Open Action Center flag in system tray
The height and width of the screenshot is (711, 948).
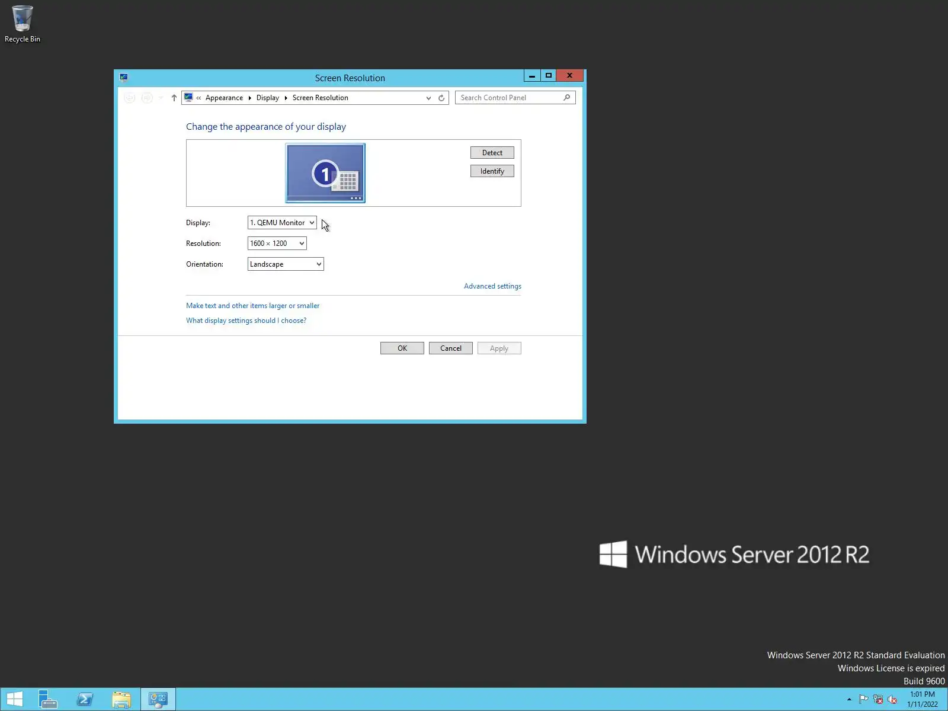[x=864, y=699]
